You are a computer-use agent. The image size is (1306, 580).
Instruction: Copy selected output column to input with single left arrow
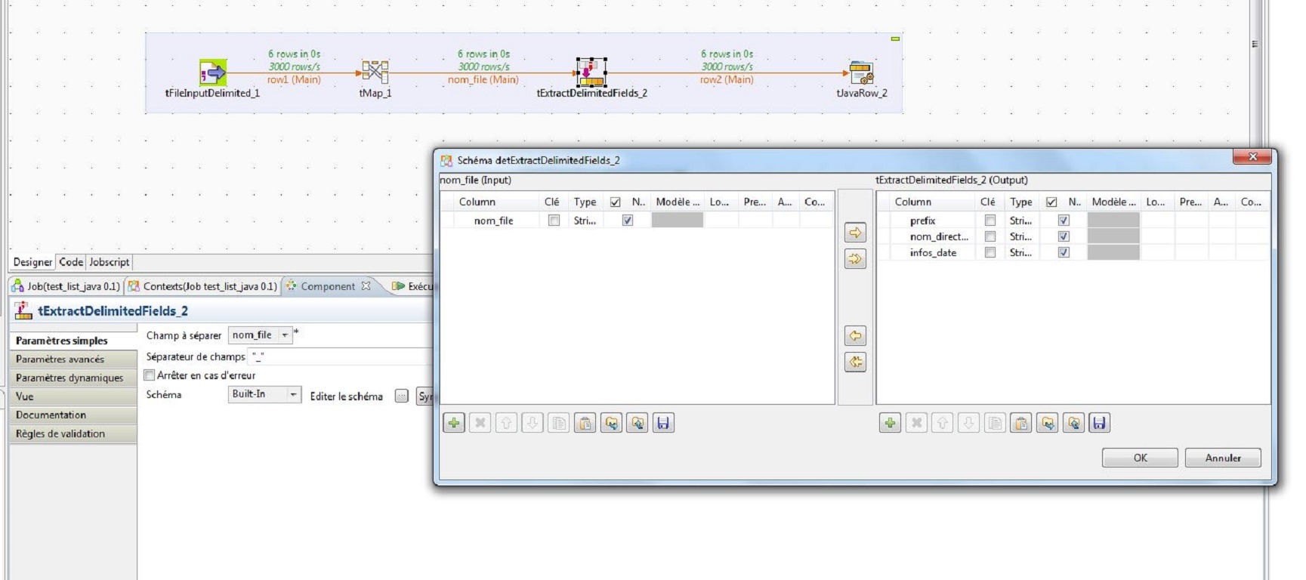point(855,336)
